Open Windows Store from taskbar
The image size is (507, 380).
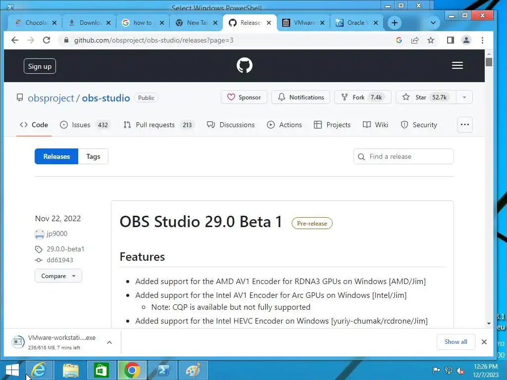coord(101,370)
